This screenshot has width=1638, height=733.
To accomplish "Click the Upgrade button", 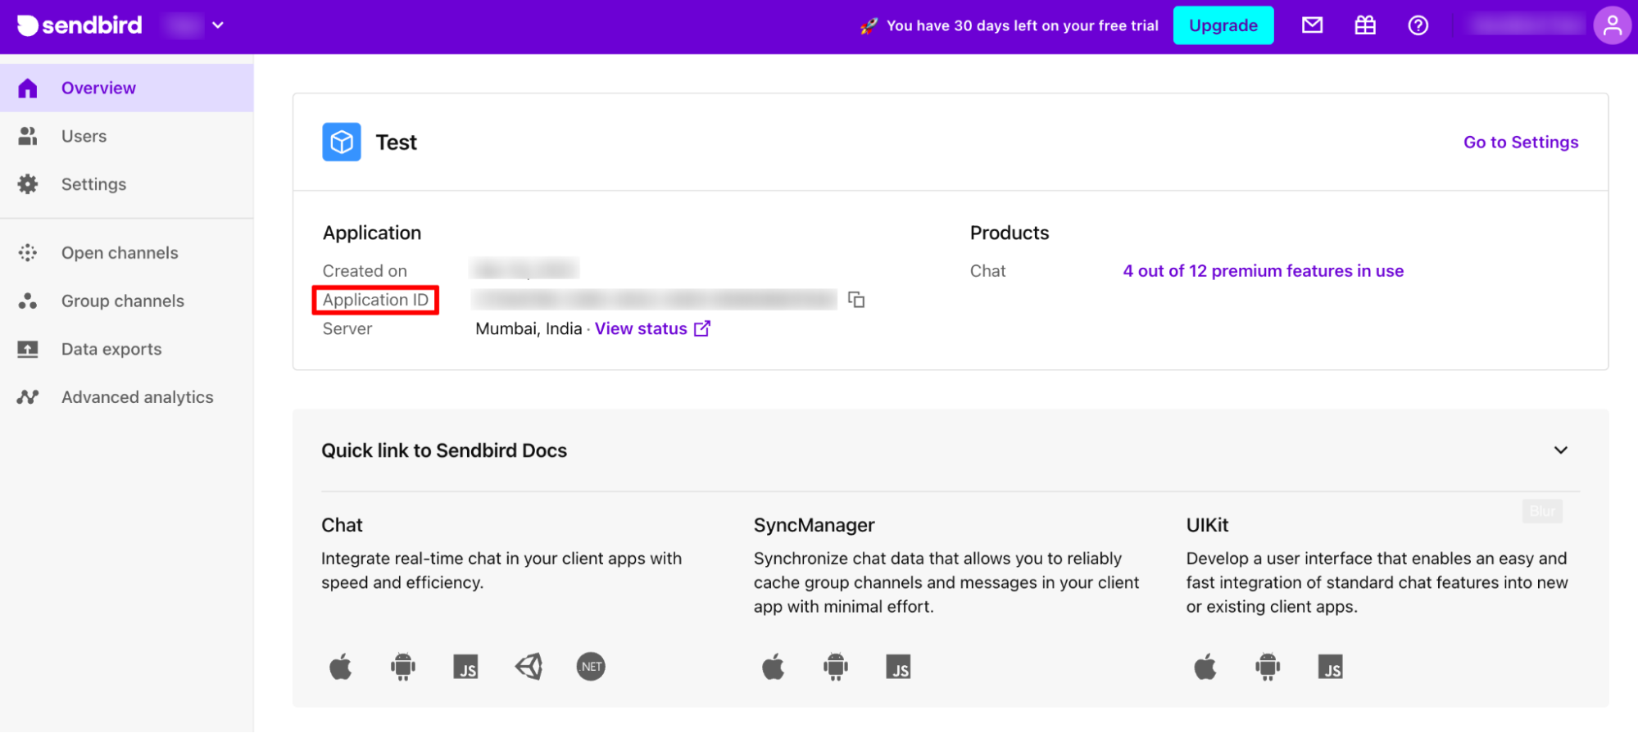I will click(x=1223, y=25).
